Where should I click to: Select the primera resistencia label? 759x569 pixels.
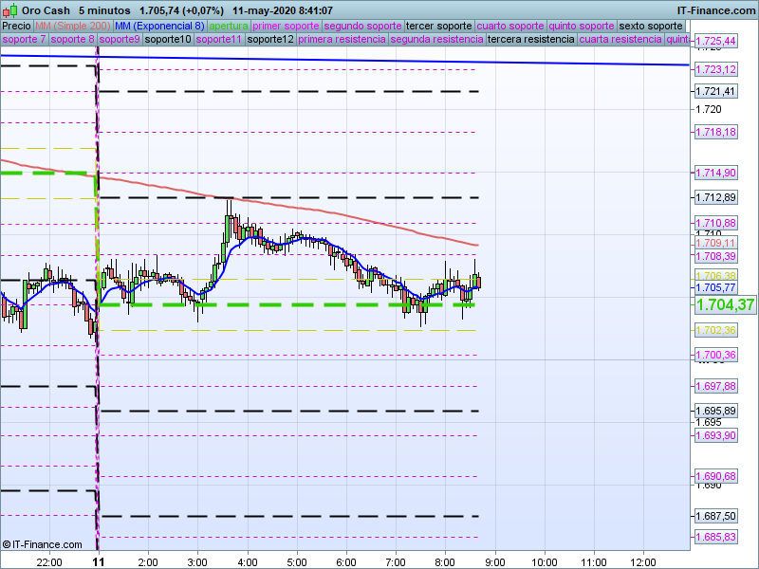pos(342,41)
